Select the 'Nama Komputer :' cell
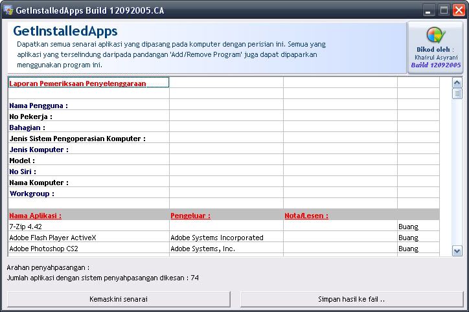 (89, 182)
